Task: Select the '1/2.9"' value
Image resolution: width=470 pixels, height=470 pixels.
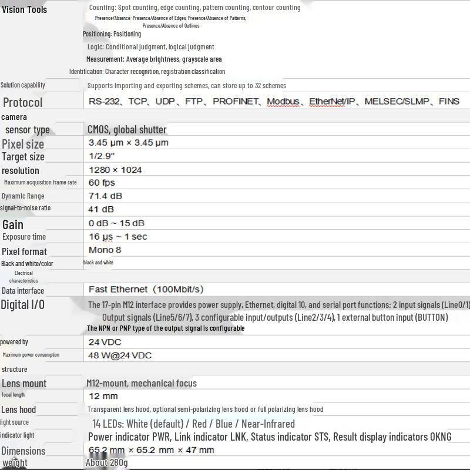Action: (102, 156)
